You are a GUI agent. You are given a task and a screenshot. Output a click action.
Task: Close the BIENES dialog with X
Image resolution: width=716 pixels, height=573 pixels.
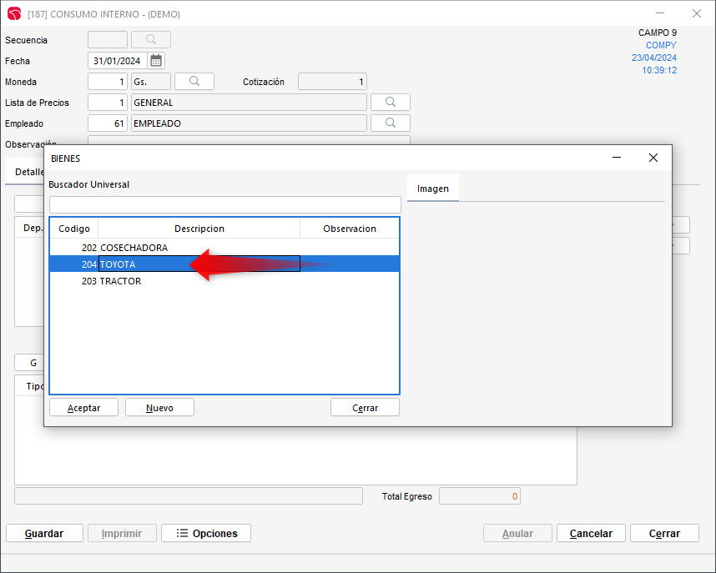[x=653, y=158]
